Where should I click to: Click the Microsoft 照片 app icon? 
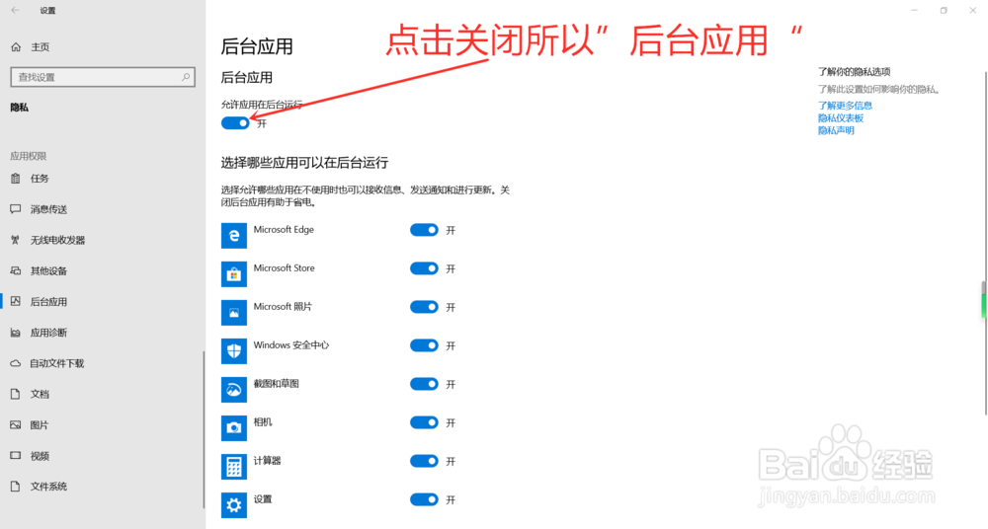click(234, 312)
